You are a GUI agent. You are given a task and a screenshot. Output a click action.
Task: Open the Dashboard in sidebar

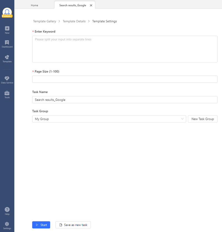pos(7,44)
